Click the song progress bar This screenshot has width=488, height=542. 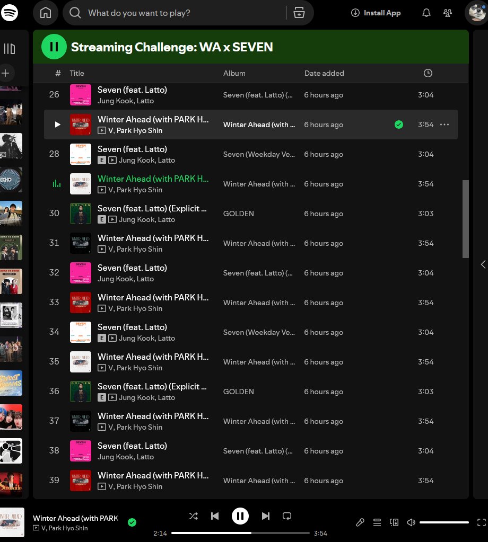[240, 533]
